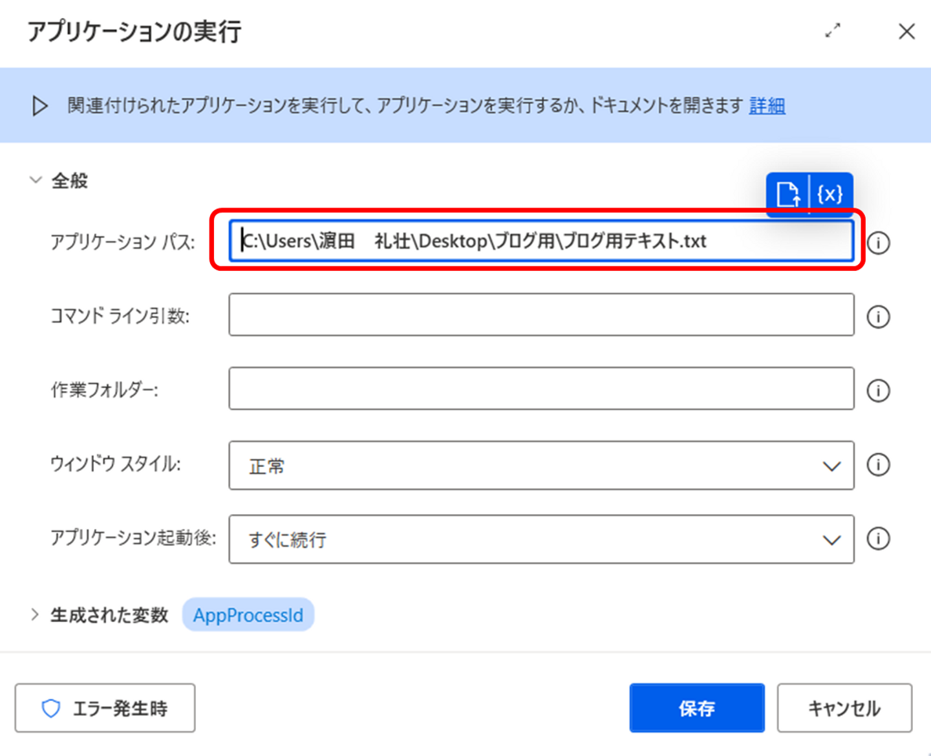931x756 pixels.
Task: Click the file selection icon
Action: tap(787, 194)
